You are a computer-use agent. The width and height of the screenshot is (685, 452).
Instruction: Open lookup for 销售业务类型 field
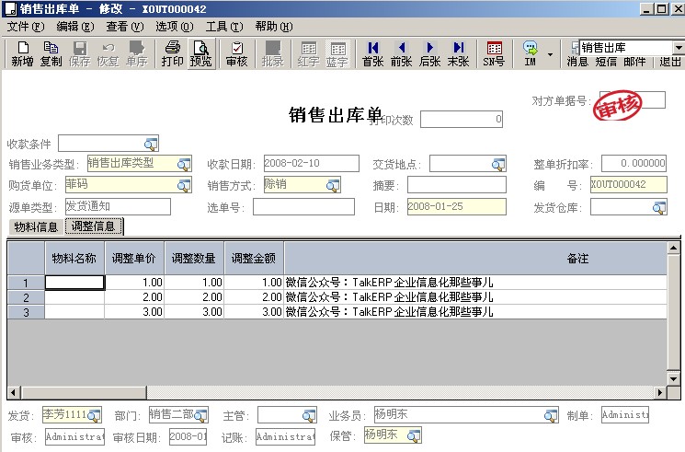[x=184, y=165]
